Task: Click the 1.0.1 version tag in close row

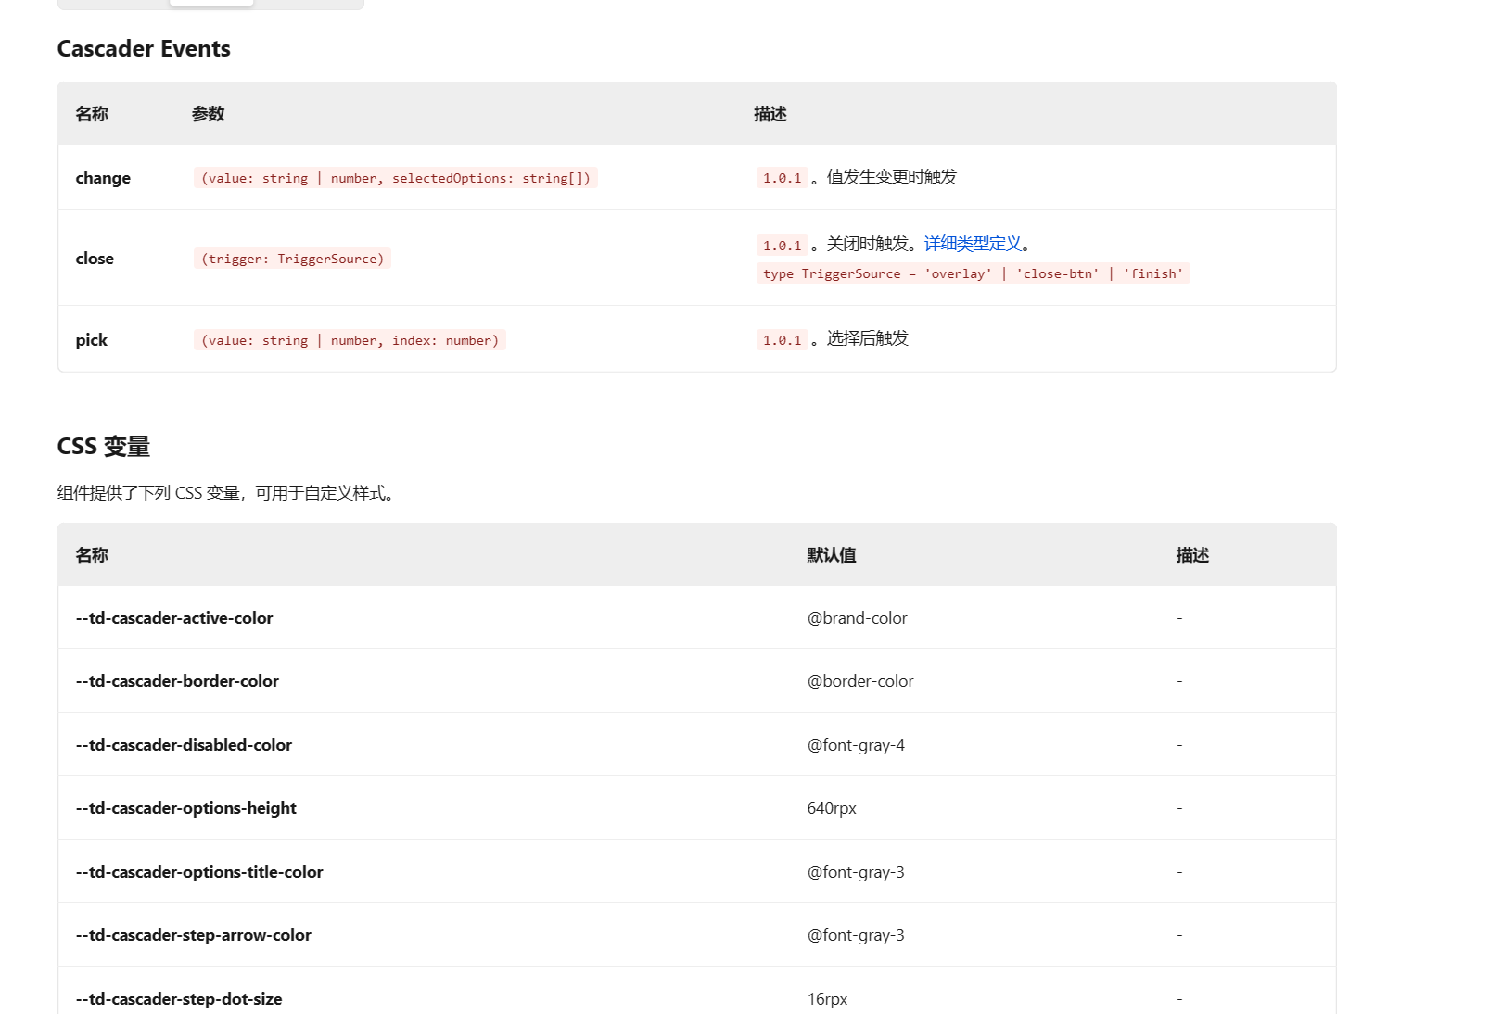Action: [783, 246]
